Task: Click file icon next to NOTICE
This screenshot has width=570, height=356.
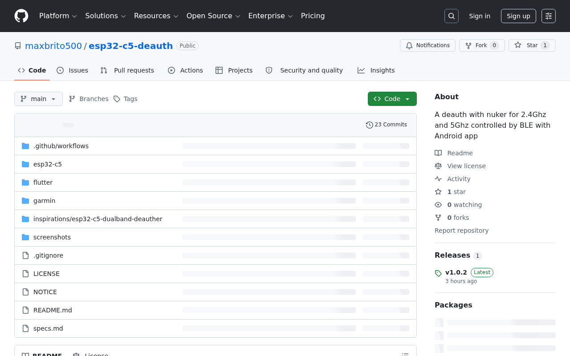Action: [x=25, y=292]
